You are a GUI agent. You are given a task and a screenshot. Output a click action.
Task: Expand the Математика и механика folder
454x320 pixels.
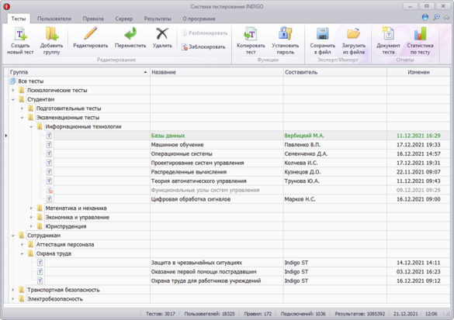pos(31,208)
